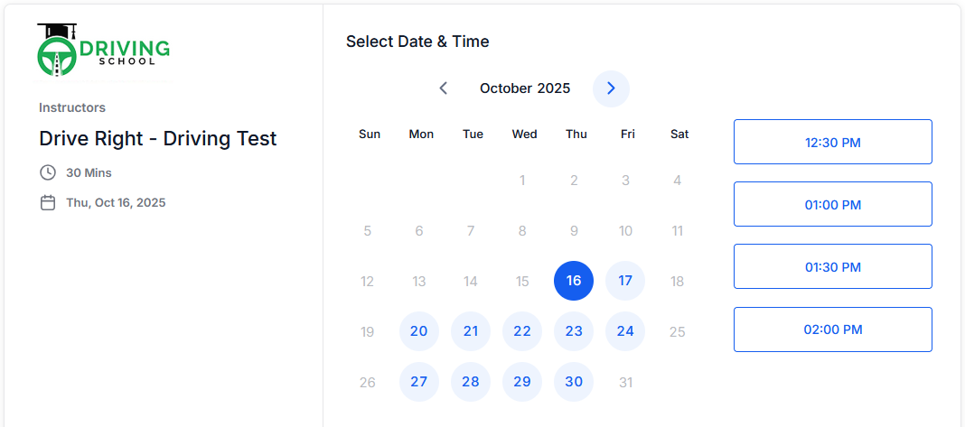Choose October 20 on the calendar
Viewport: 965px width, 427px height.
(419, 331)
